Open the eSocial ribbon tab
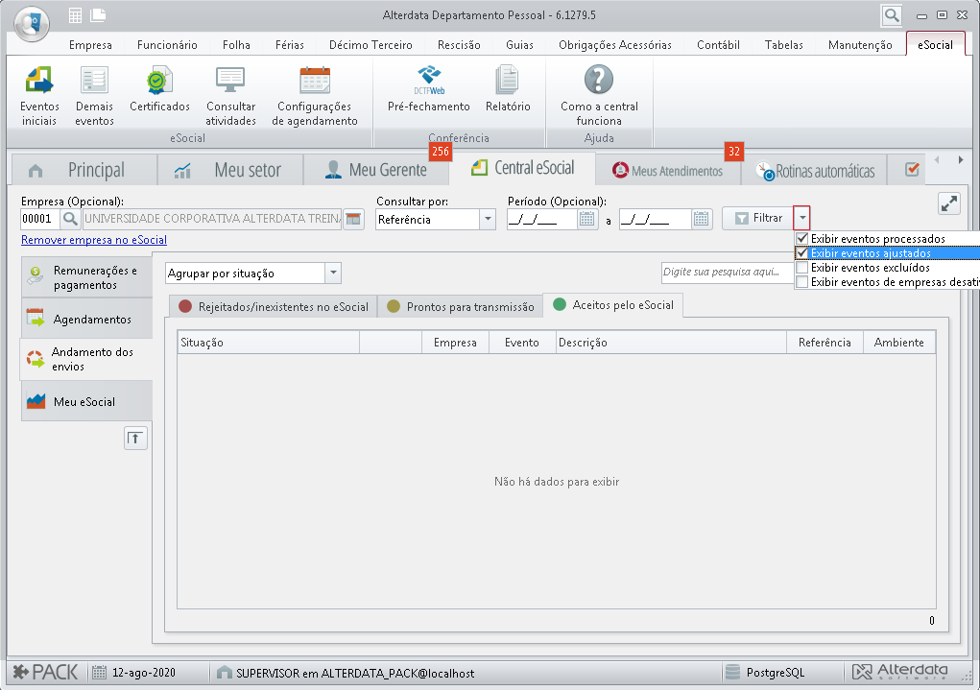This screenshot has width=980, height=690. click(x=935, y=45)
